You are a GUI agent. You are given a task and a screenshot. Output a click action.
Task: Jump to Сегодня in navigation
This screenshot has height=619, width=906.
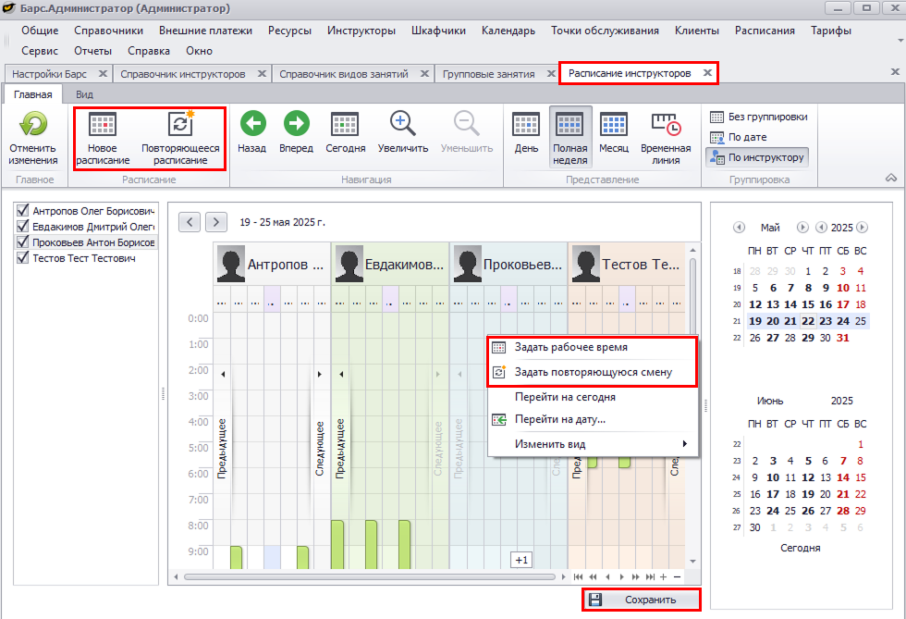point(346,132)
